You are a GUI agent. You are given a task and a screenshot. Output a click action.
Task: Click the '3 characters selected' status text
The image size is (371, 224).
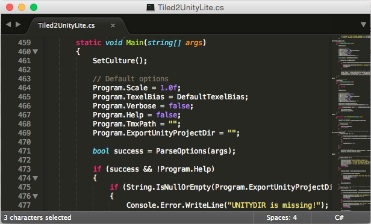[37, 217]
